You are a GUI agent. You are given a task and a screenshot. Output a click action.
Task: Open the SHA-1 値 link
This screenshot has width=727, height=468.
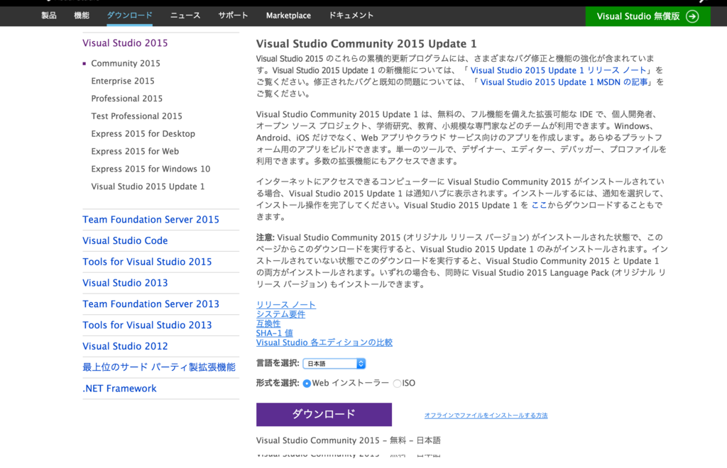click(x=275, y=333)
